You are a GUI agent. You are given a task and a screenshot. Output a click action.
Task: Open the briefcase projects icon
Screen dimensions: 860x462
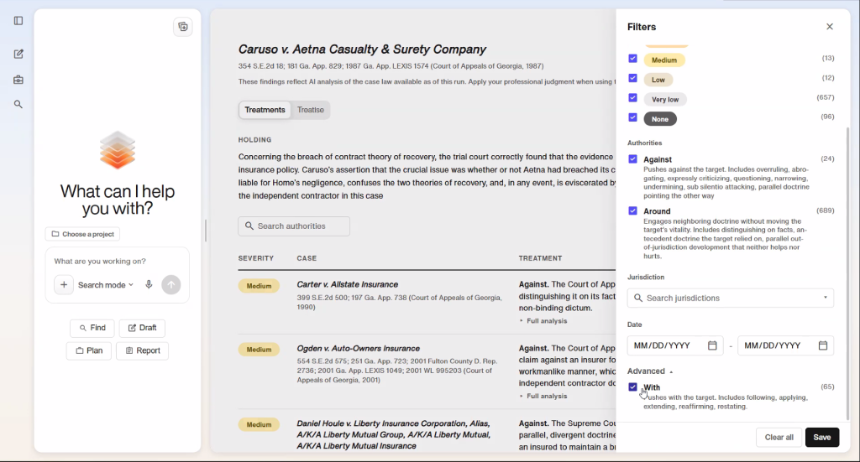pyautogui.click(x=18, y=80)
